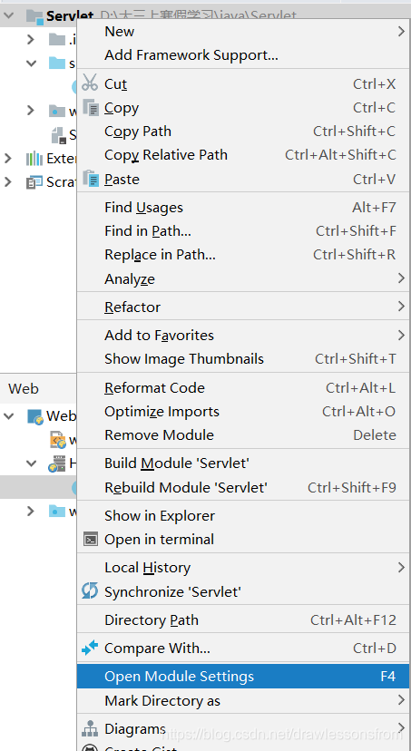Click the Cut scissors icon
The image size is (411, 751).
pos(90,83)
